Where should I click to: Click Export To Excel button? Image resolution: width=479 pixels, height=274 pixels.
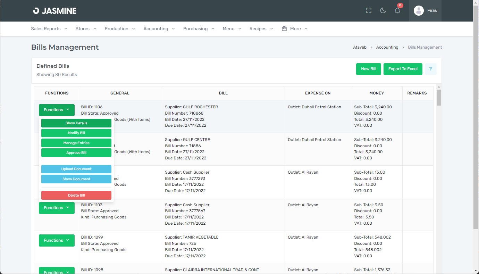tap(403, 69)
